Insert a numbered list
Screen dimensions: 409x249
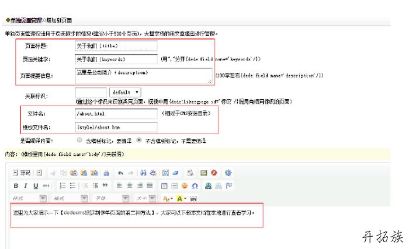tap(63, 185)
